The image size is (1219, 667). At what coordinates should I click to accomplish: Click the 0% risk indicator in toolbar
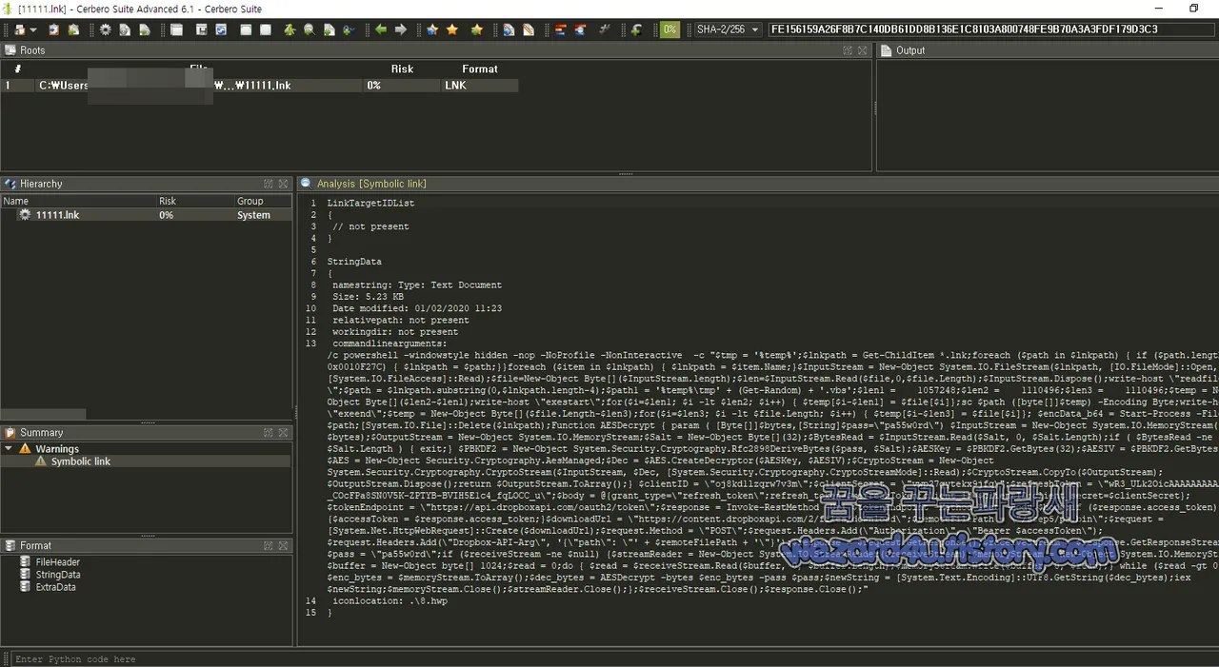click(669, 29)
